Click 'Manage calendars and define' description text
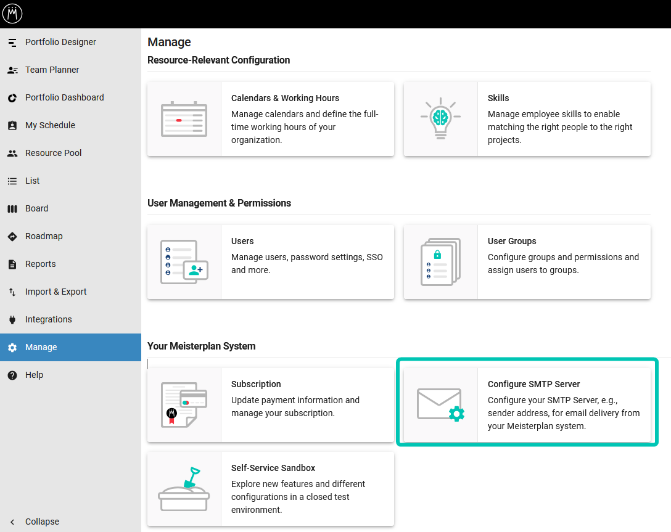 point(305,127)
